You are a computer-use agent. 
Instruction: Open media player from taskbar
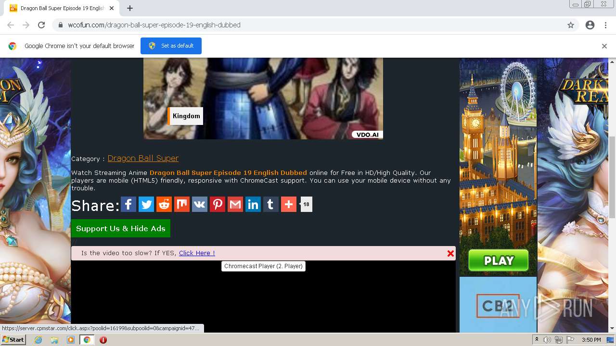pos(71,340)
